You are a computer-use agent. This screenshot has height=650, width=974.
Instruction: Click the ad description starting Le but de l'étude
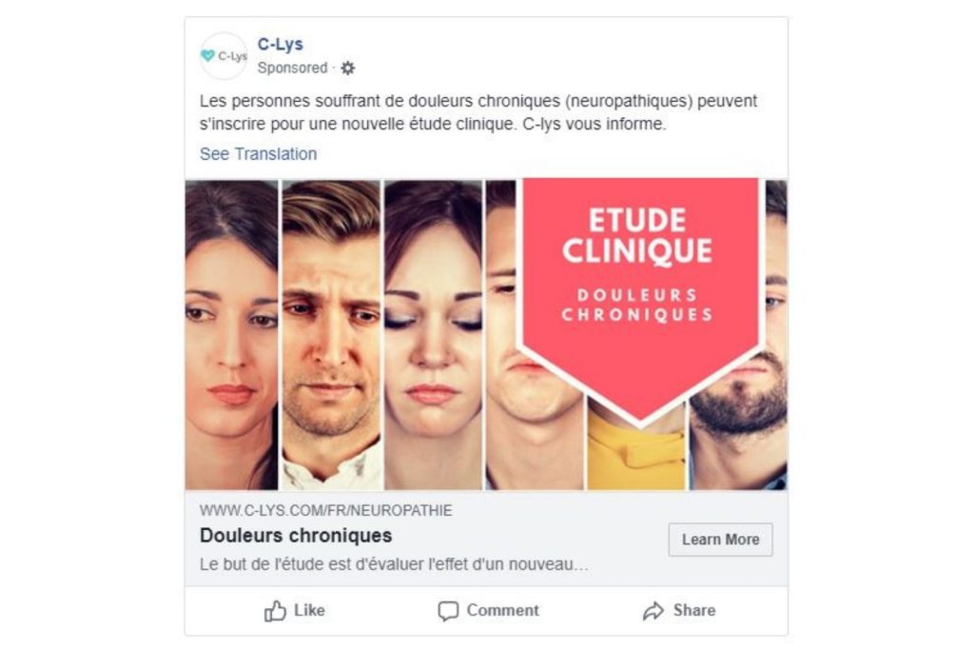pos(394,564)
